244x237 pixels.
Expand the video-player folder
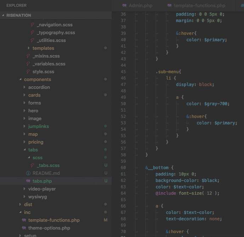24,189
